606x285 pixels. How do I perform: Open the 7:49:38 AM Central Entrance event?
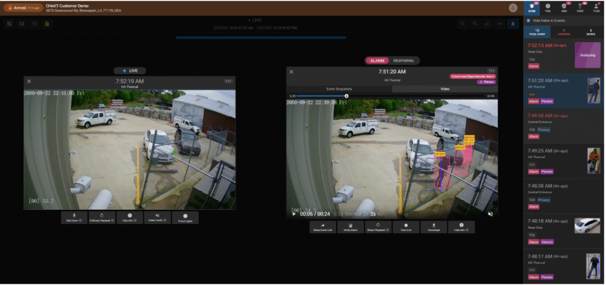click(x=563, y=123)
